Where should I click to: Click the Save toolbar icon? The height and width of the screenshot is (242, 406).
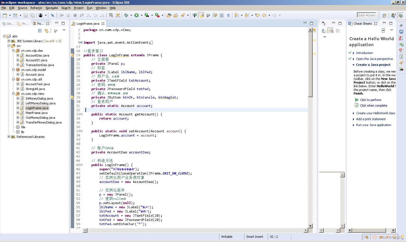coord(26,15)
